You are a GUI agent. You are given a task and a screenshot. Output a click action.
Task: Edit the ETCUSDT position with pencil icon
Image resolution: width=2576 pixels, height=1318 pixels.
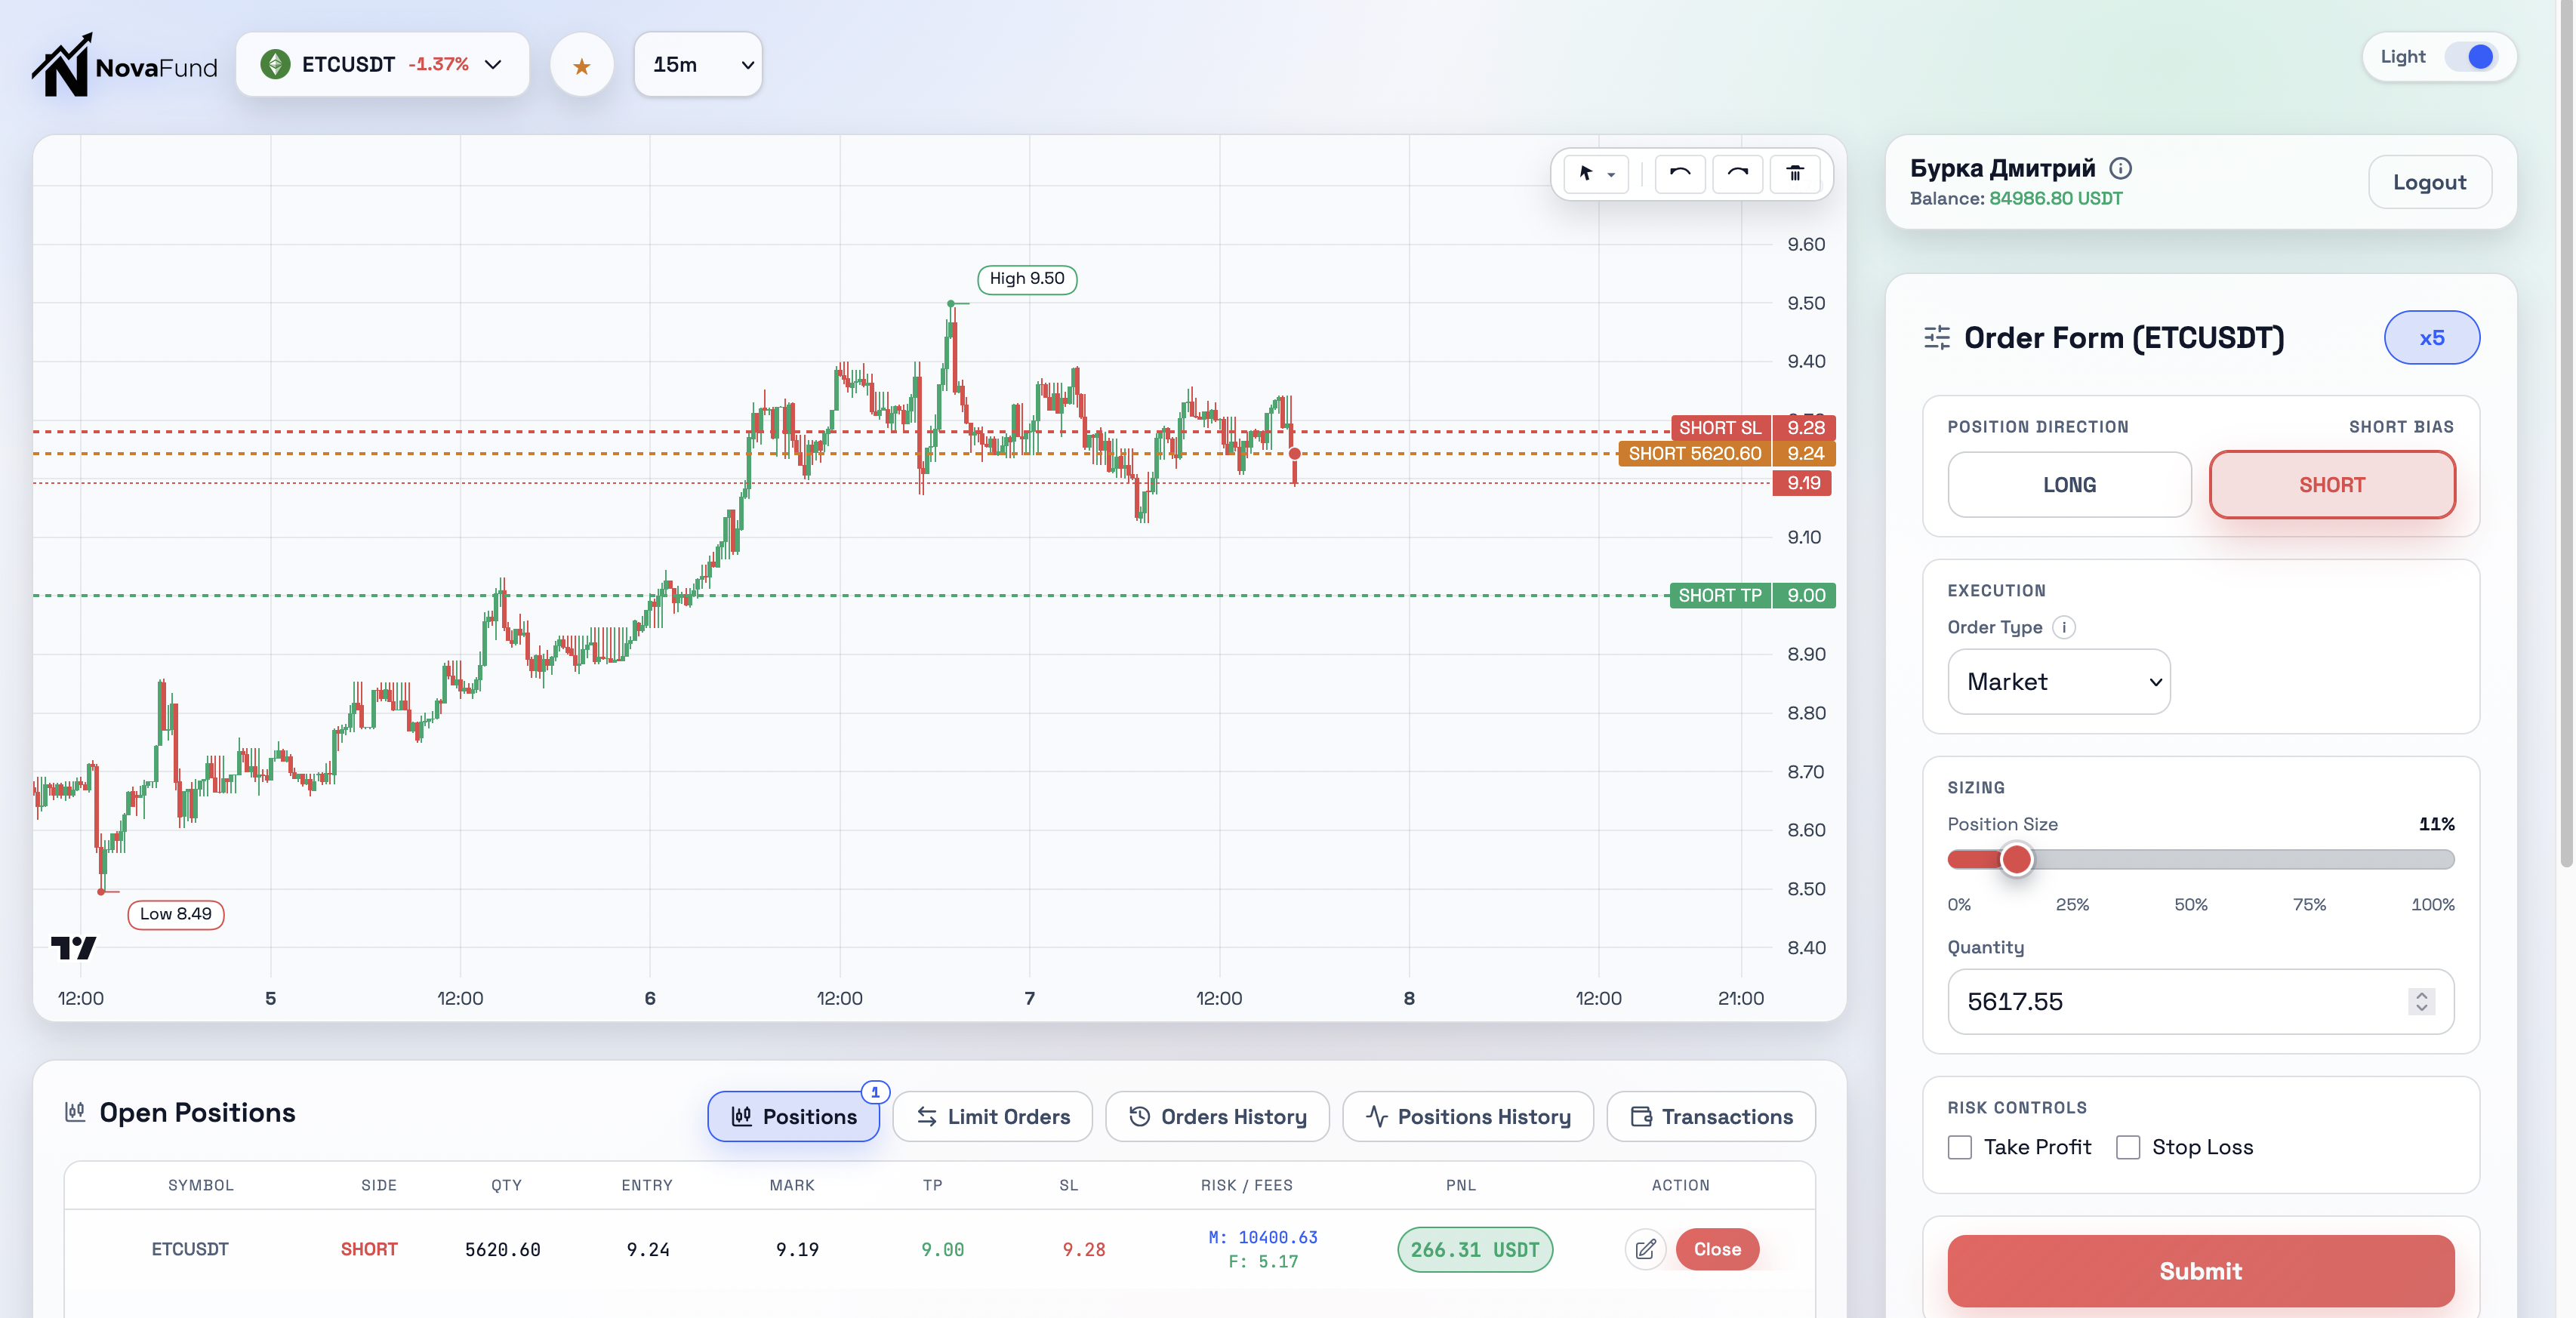[1645, 1249]
